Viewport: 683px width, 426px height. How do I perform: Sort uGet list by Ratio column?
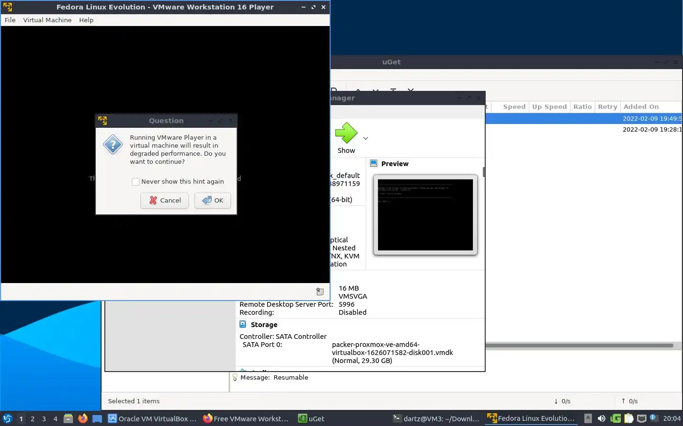tap(582, 107)
